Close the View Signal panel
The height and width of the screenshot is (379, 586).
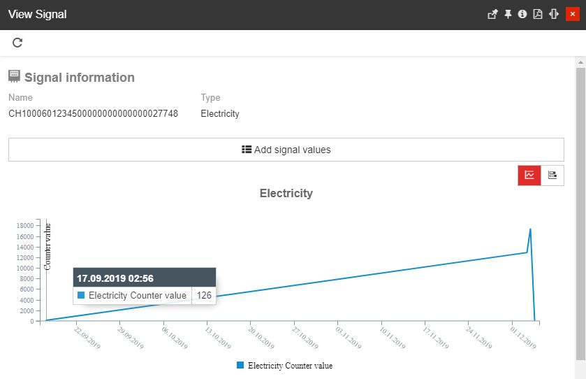point(572,15)
